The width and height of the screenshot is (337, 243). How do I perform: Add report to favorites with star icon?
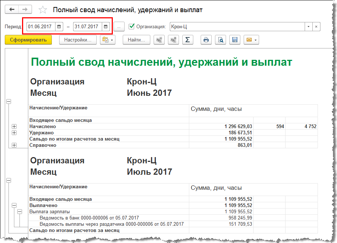[x=43, y=10]
